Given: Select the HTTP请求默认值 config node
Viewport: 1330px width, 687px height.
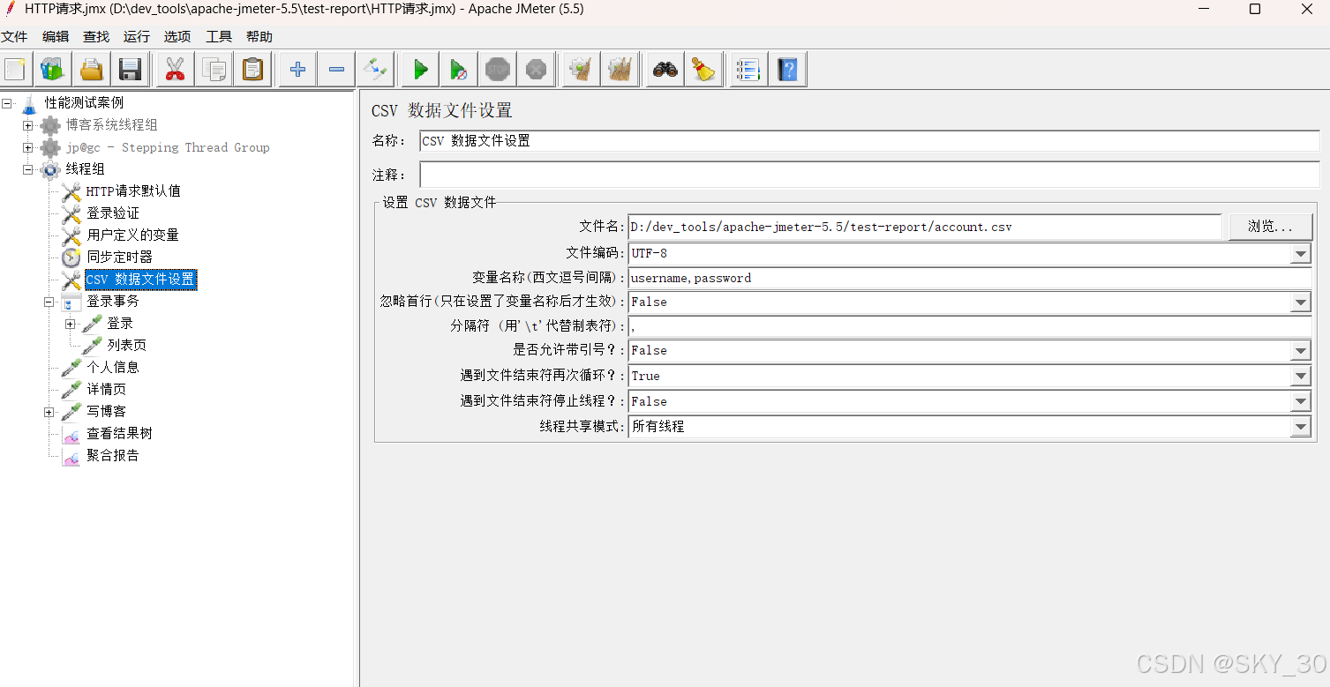Looking at the screenshot, I should click(x=133, y=190).
